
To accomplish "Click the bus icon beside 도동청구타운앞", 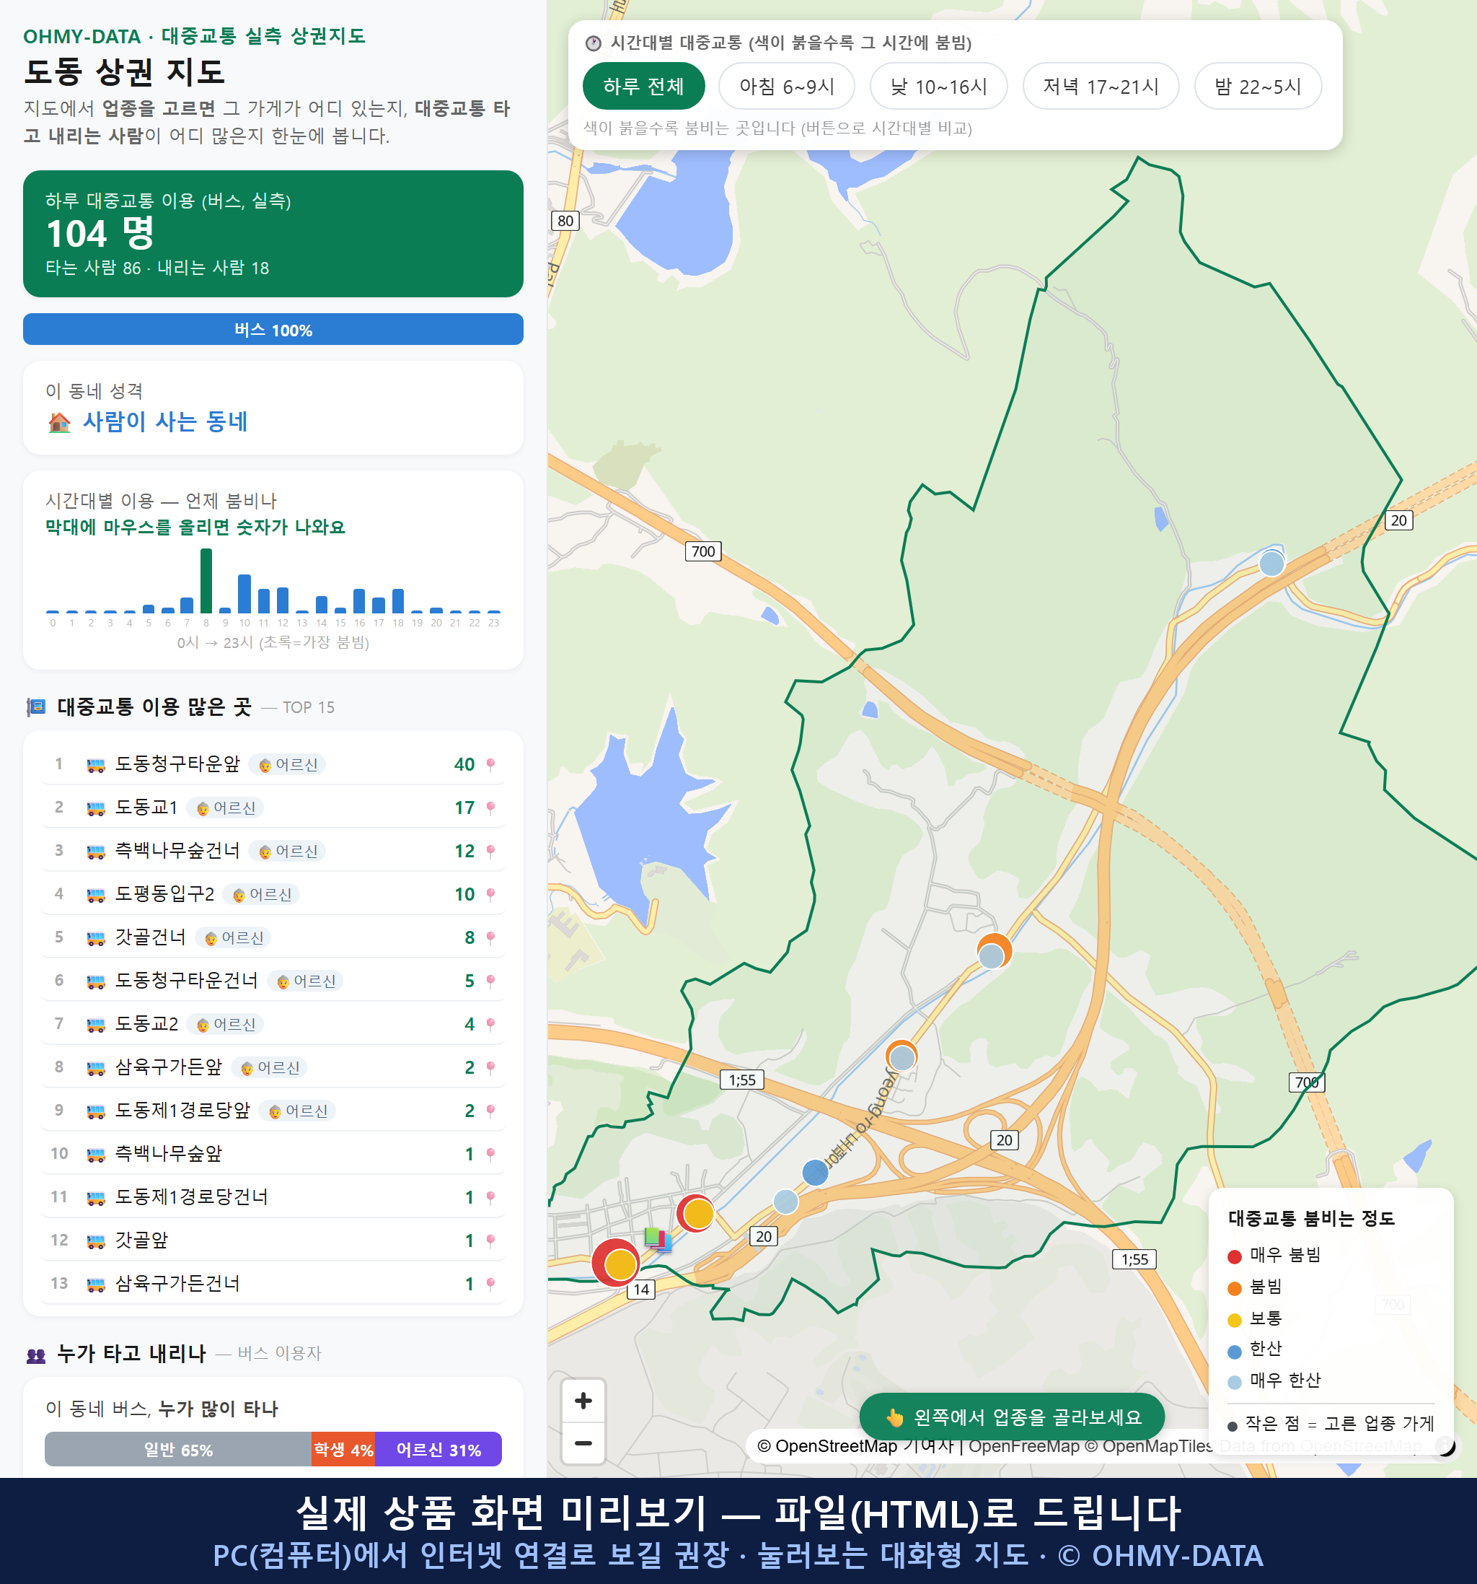I will click(95, 765).
